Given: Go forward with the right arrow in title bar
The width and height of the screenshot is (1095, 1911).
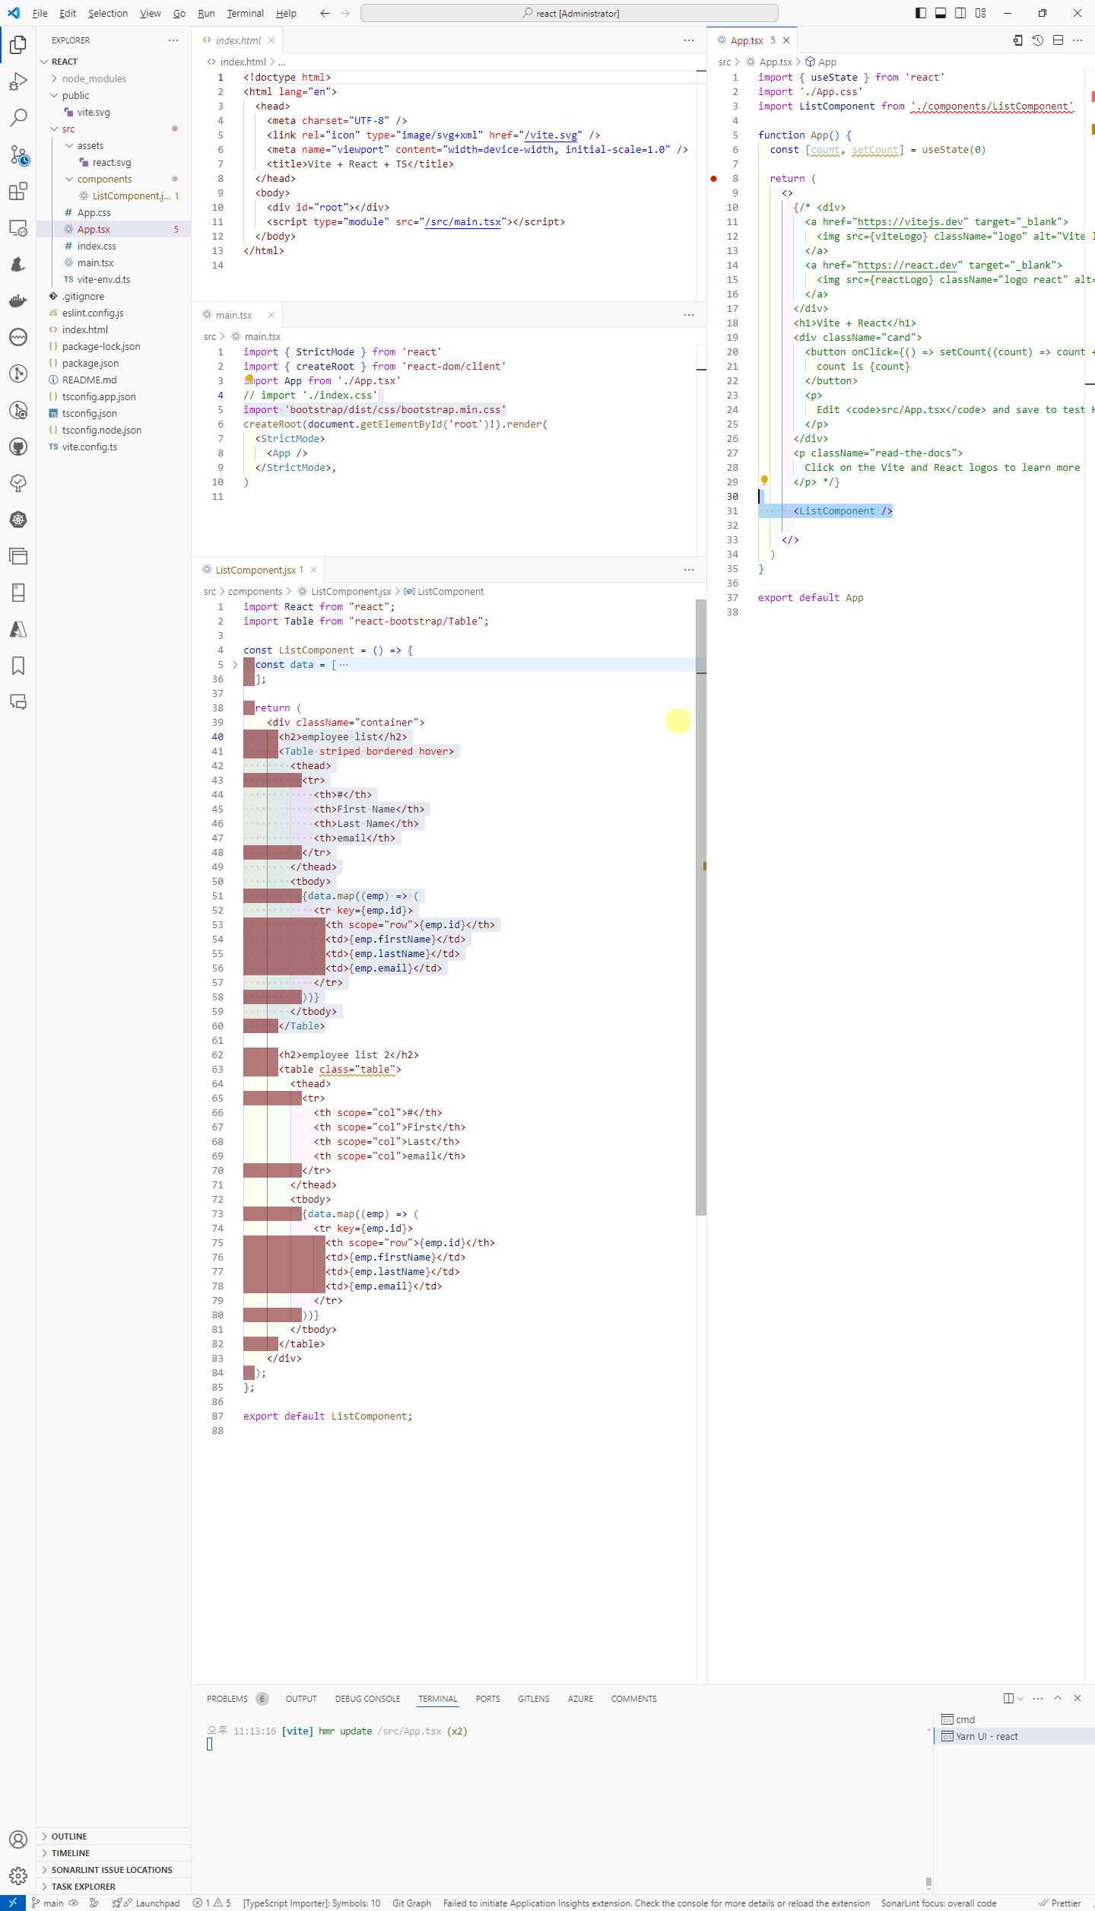Looking at the screenshot, I should click(345, 13).
